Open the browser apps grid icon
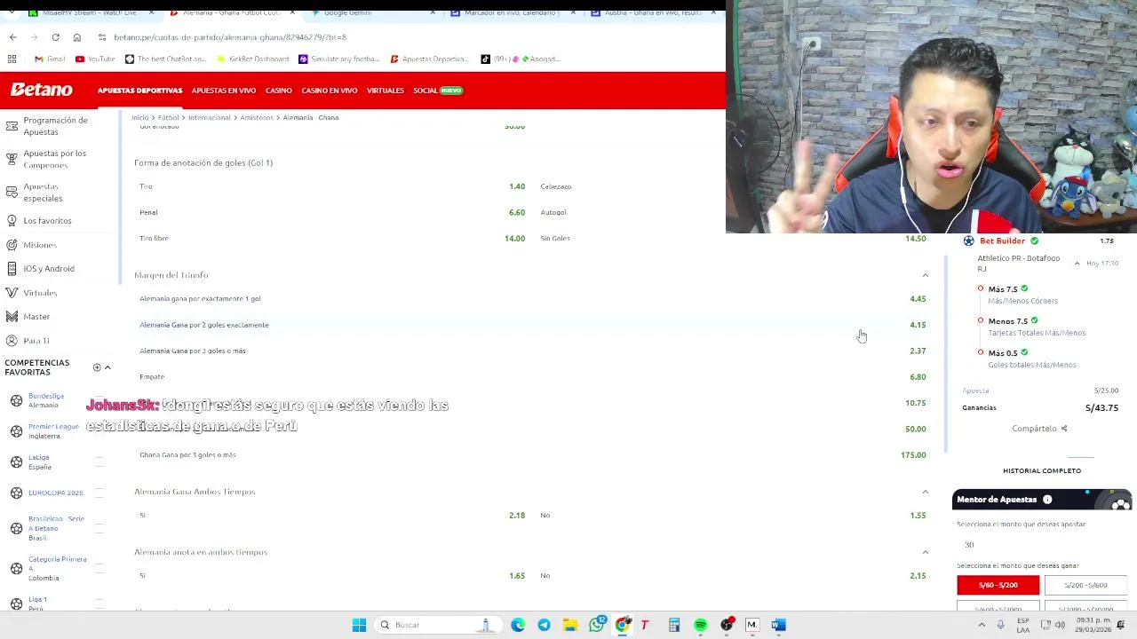Image resolution: width=1137 pixels, height=639 pixels. [x=12, y=59]
